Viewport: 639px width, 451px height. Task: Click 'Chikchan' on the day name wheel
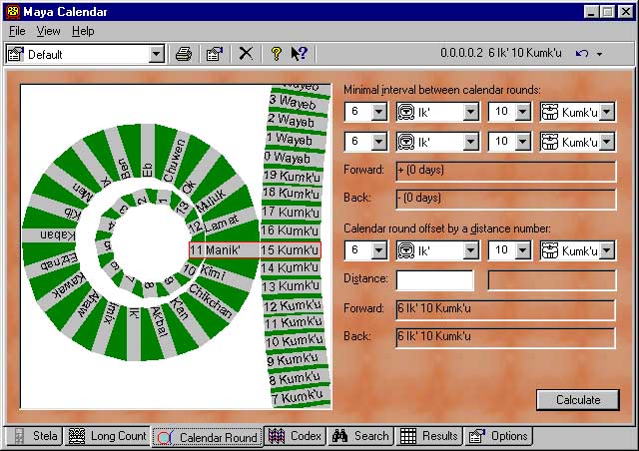(211, 301)
